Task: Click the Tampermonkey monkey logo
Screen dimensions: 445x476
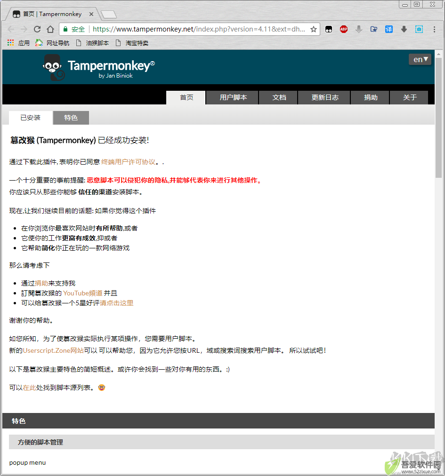Action: pyautogui.click(x=54, y=67)
